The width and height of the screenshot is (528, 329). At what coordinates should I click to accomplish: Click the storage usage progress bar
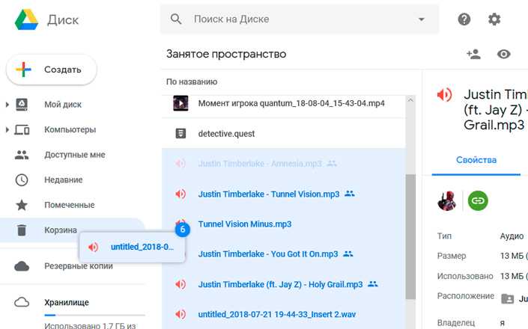(94, 316)
